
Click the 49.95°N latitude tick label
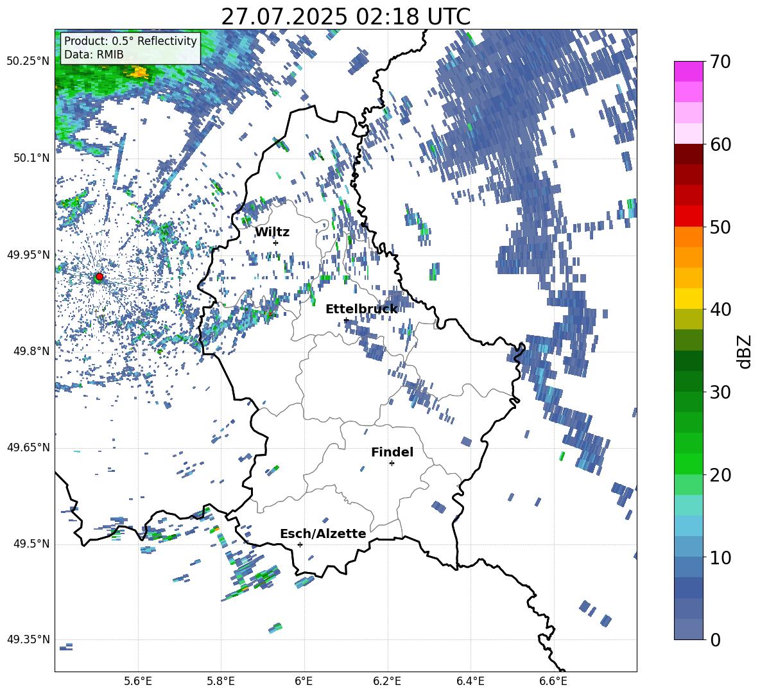point(28,254)
